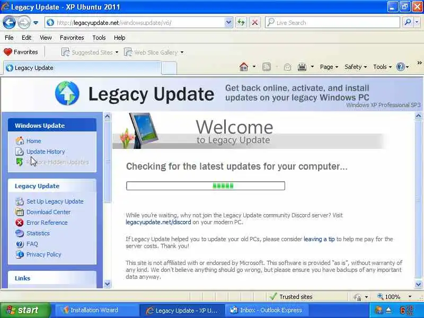Open the Privacy Policy link
The width and height of the screenshot is (424, 318).
click(44, 254)
